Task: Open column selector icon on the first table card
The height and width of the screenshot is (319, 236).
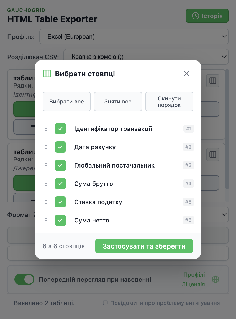Action: pos(212,81)
